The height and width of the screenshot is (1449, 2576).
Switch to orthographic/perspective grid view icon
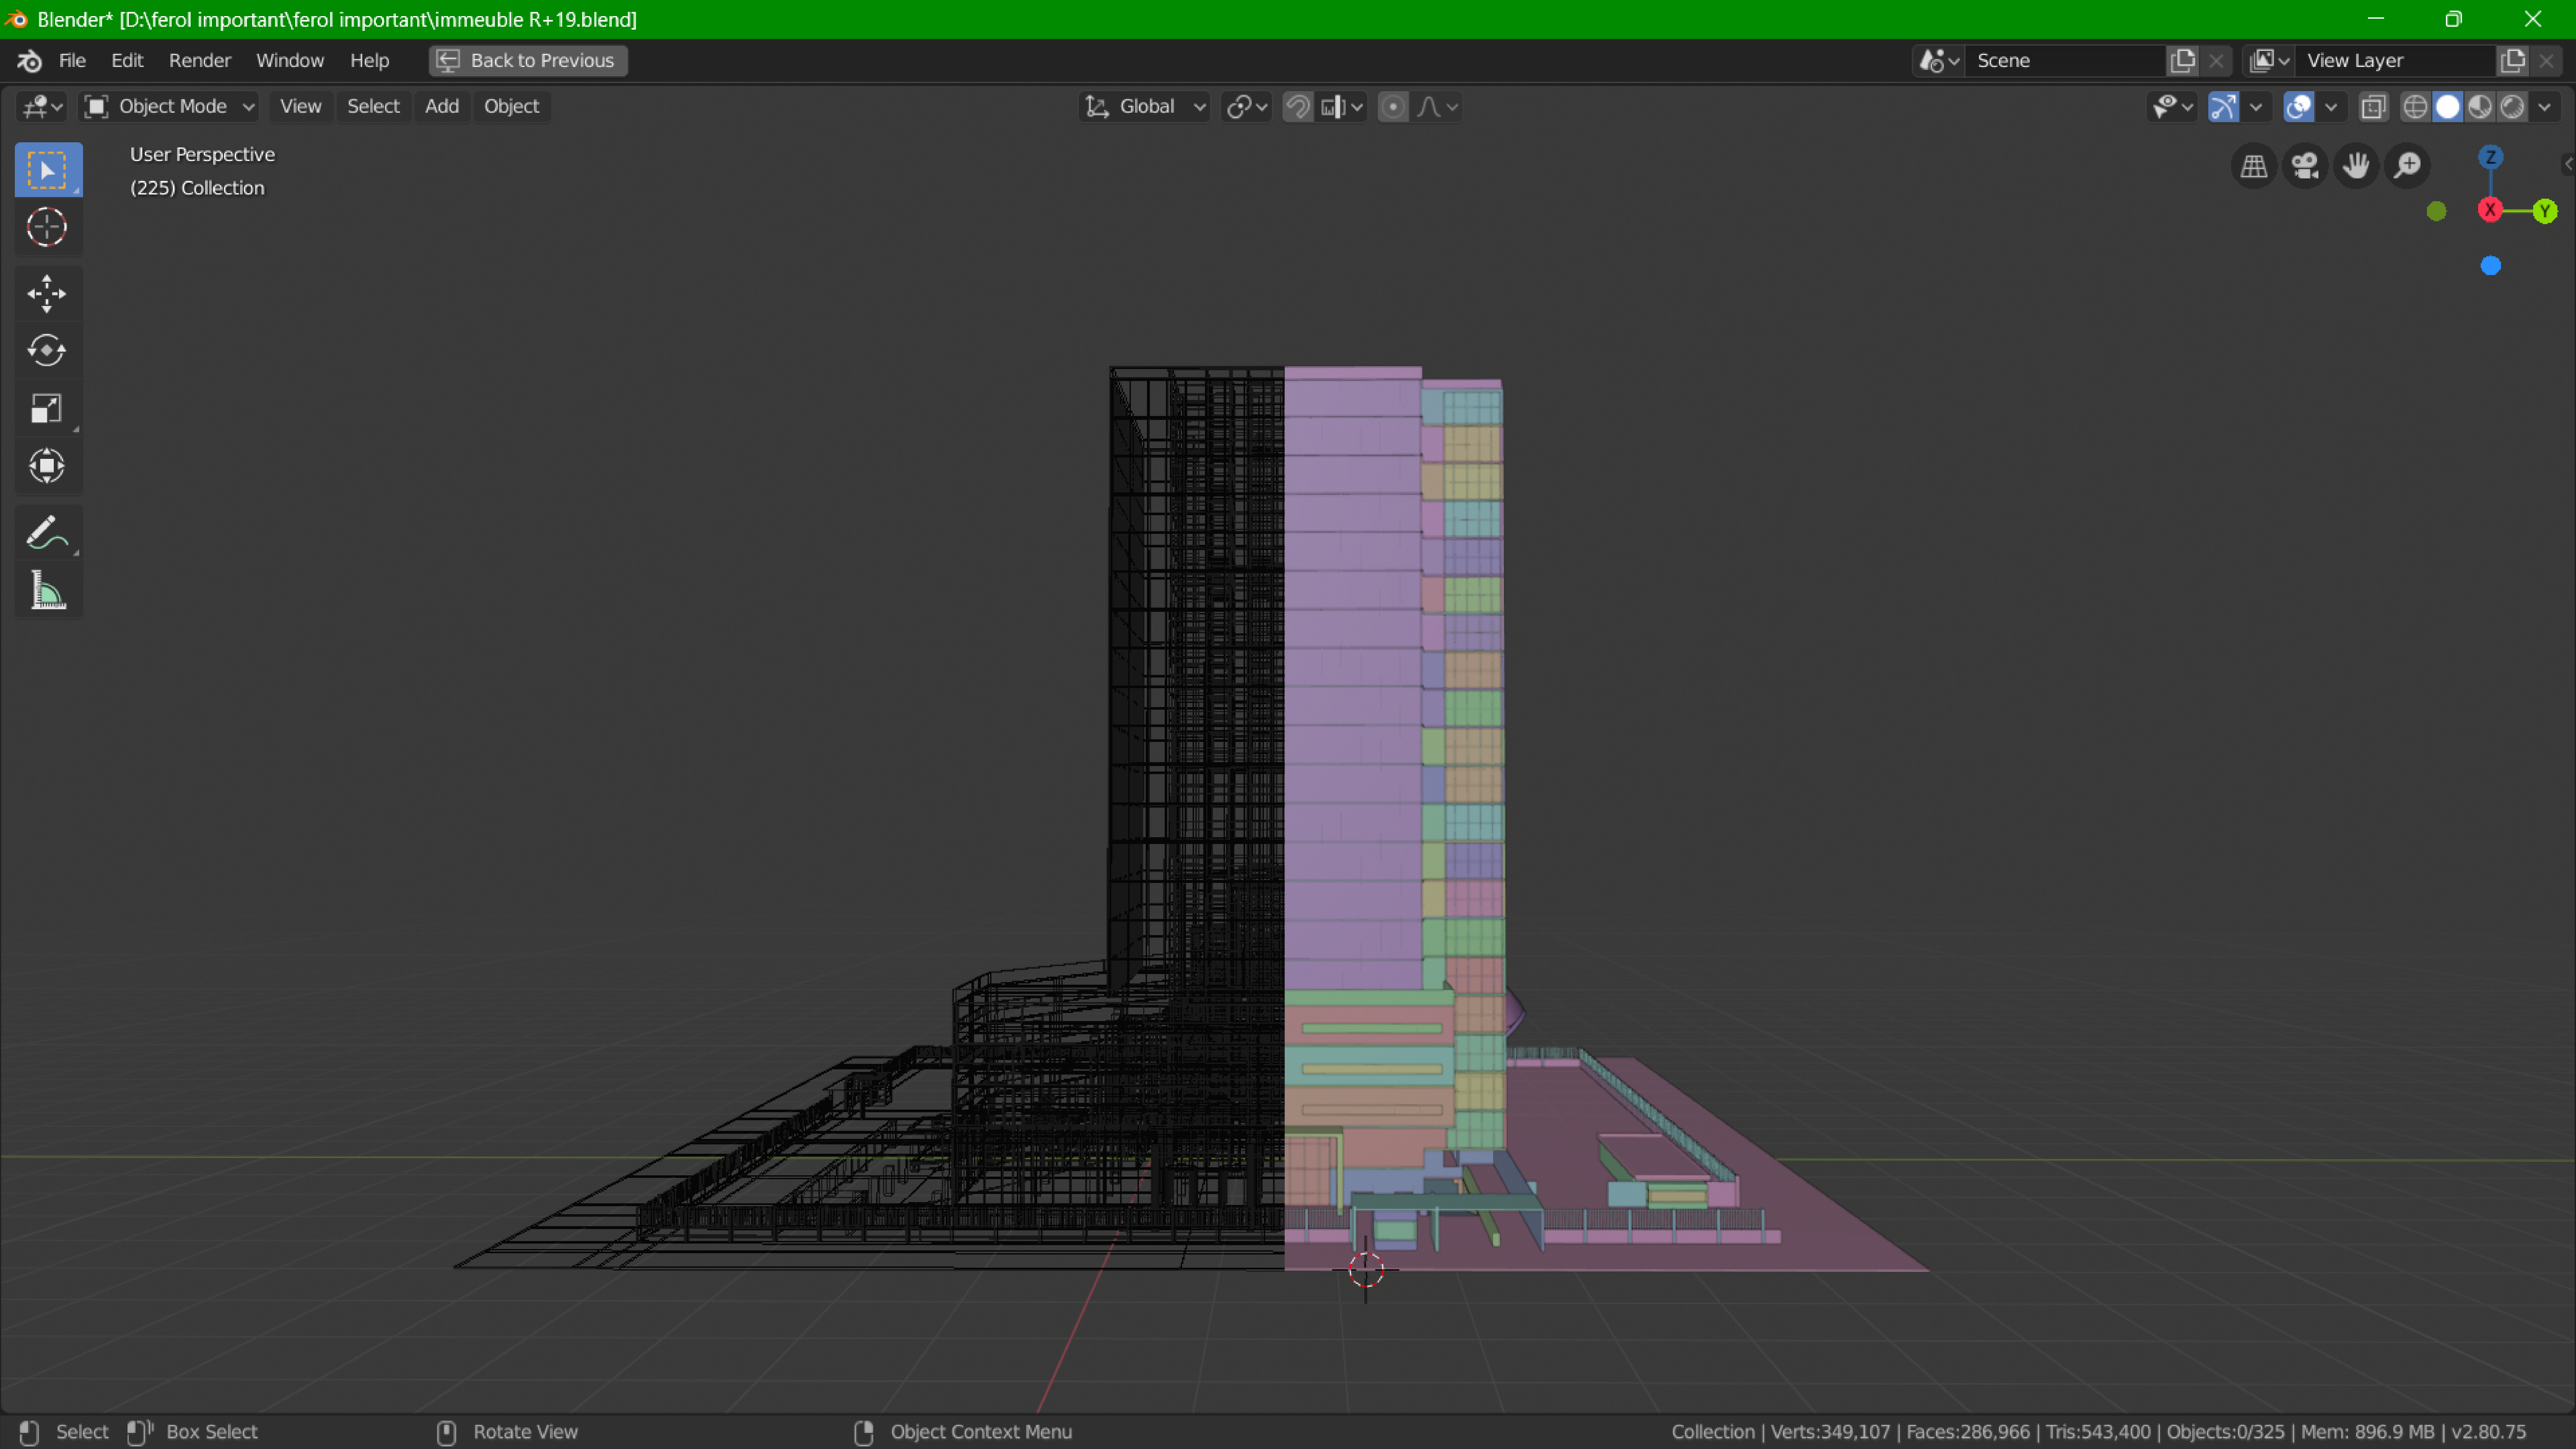pyautogui.click(x=2254, y=166)
